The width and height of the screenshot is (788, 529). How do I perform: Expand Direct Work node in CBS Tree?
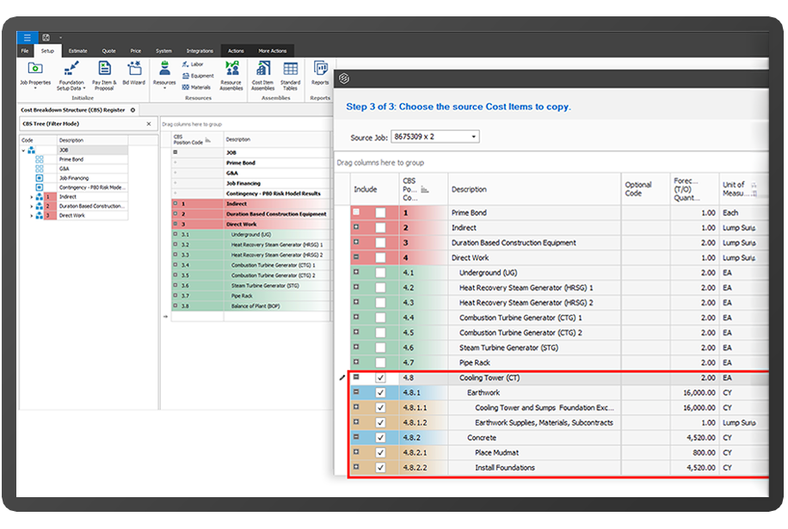32,215
